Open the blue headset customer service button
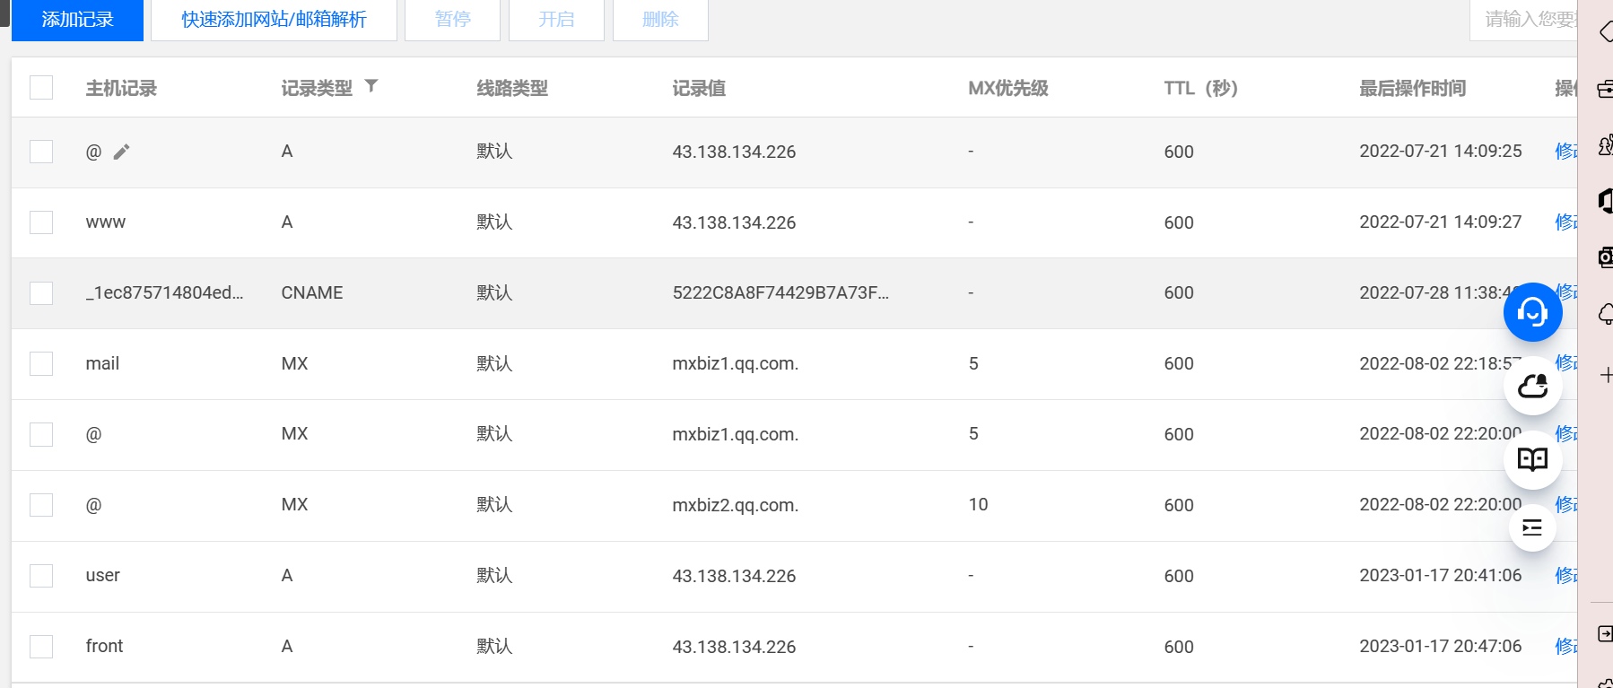 [1532, 312]
